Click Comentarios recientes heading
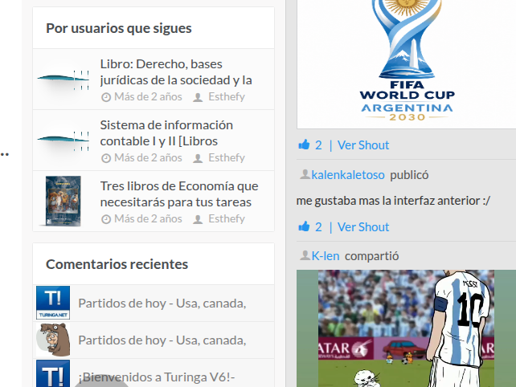 117,264
